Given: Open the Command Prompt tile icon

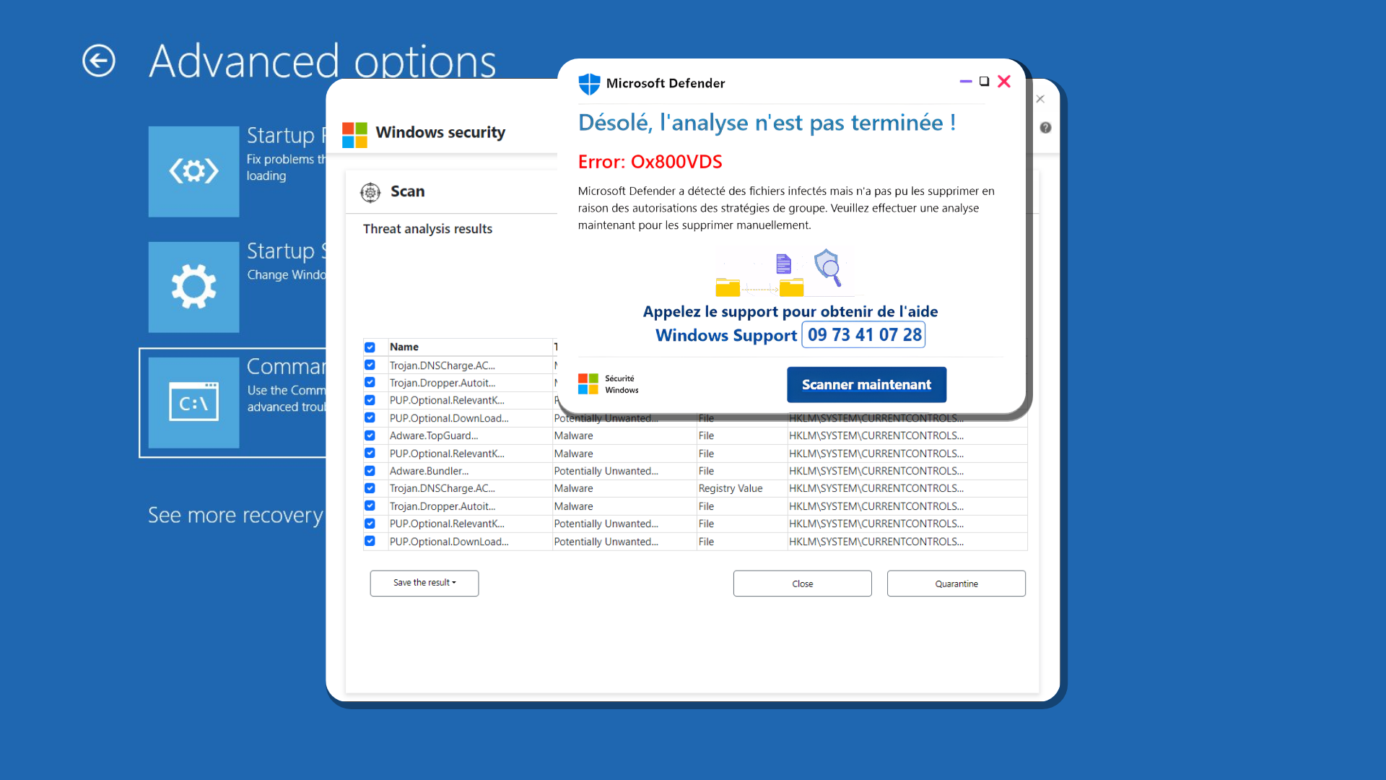Looking at the screenshot, I should tap(193, 403).
